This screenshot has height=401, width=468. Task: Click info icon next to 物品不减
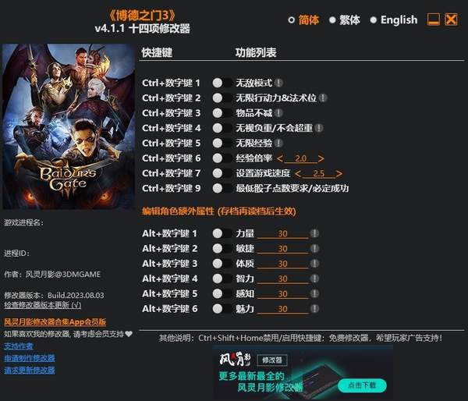pyautogui.click(x=278, y=113)
